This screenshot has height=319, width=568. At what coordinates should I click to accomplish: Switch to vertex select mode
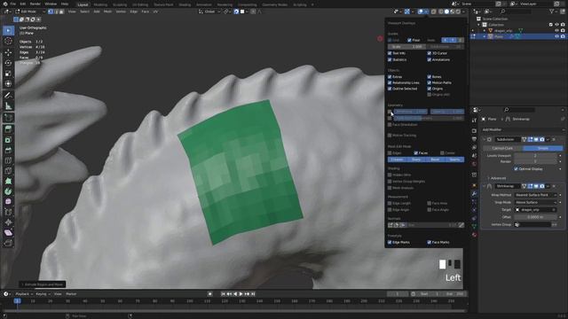51,12
